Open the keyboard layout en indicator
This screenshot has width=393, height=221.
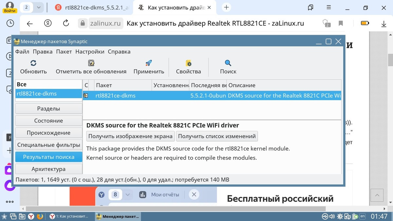pos(363,216)
